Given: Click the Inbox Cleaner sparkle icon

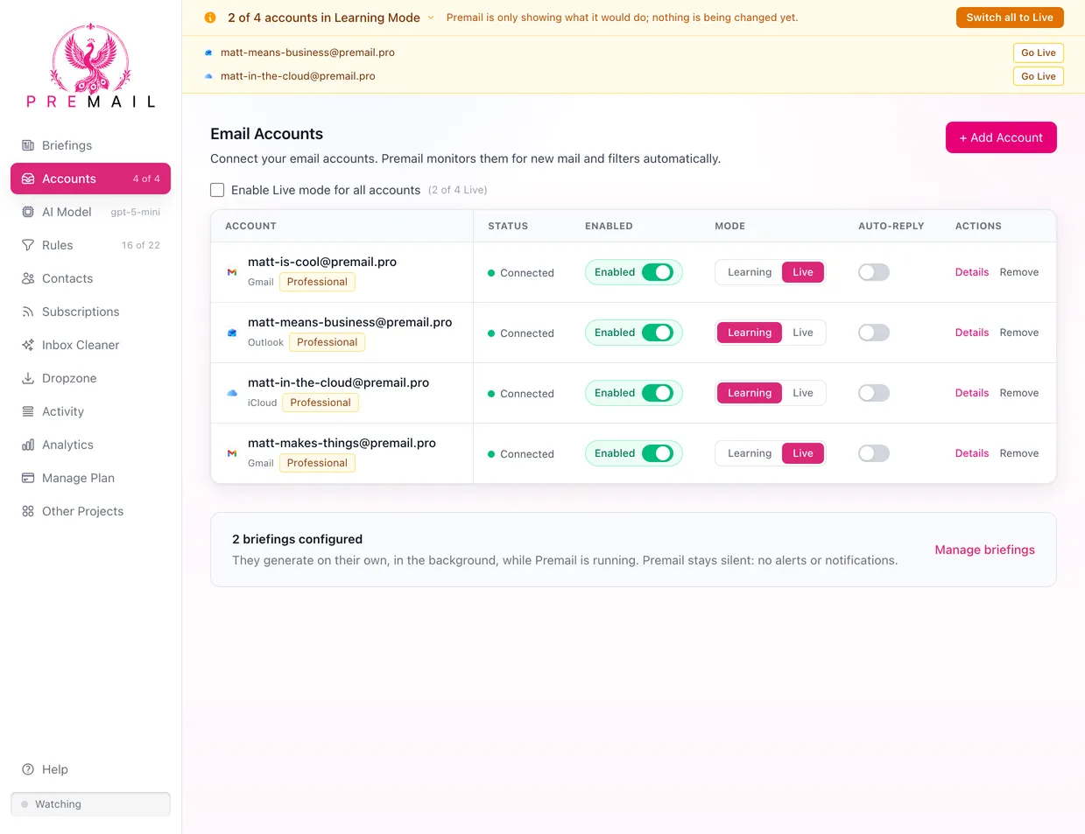Looking at the screenshot, I should (28, 345).
